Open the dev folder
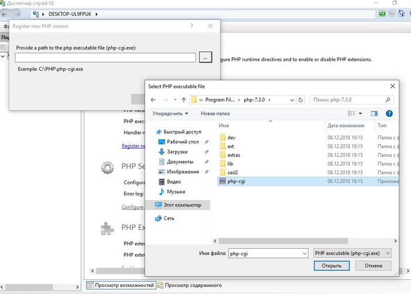 [231, 137]
